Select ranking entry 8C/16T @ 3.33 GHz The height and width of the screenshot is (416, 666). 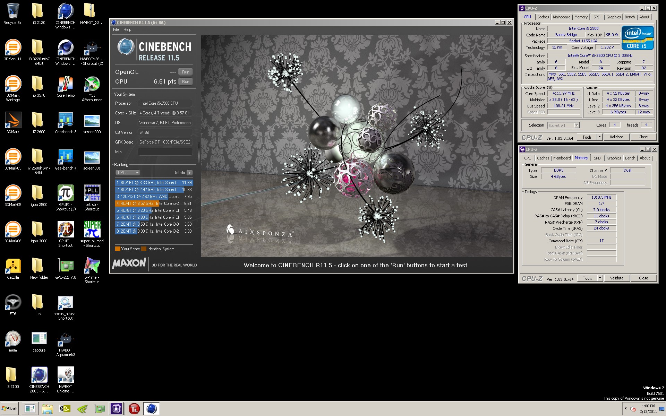(x=154, y=183)
